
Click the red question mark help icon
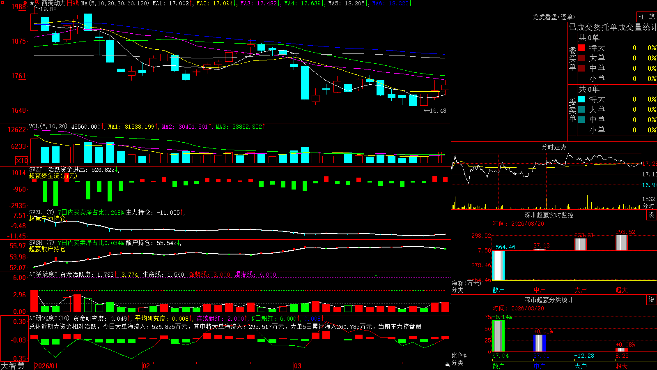click(x=25, y=3)
